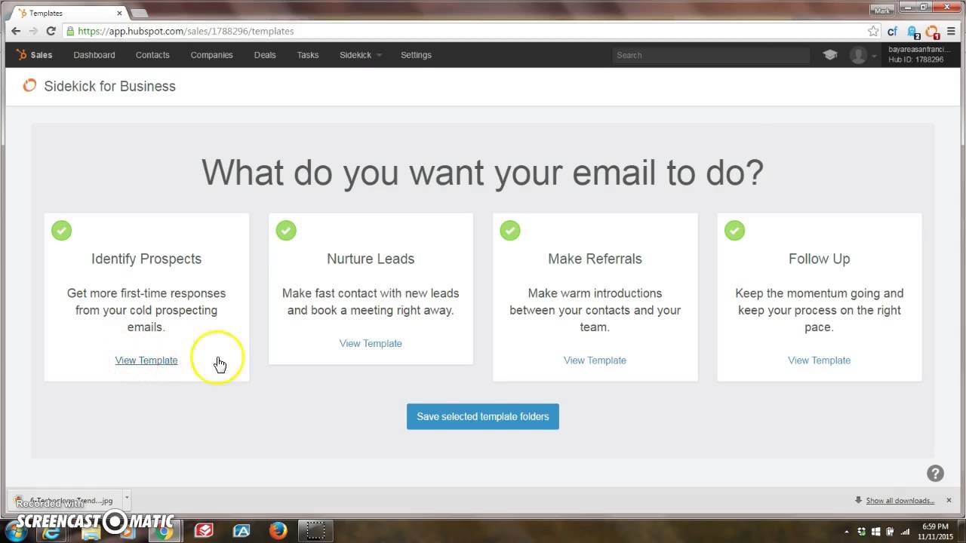Click the green padlock in address bar
This screenshot has height=543, width=966.
70,31
